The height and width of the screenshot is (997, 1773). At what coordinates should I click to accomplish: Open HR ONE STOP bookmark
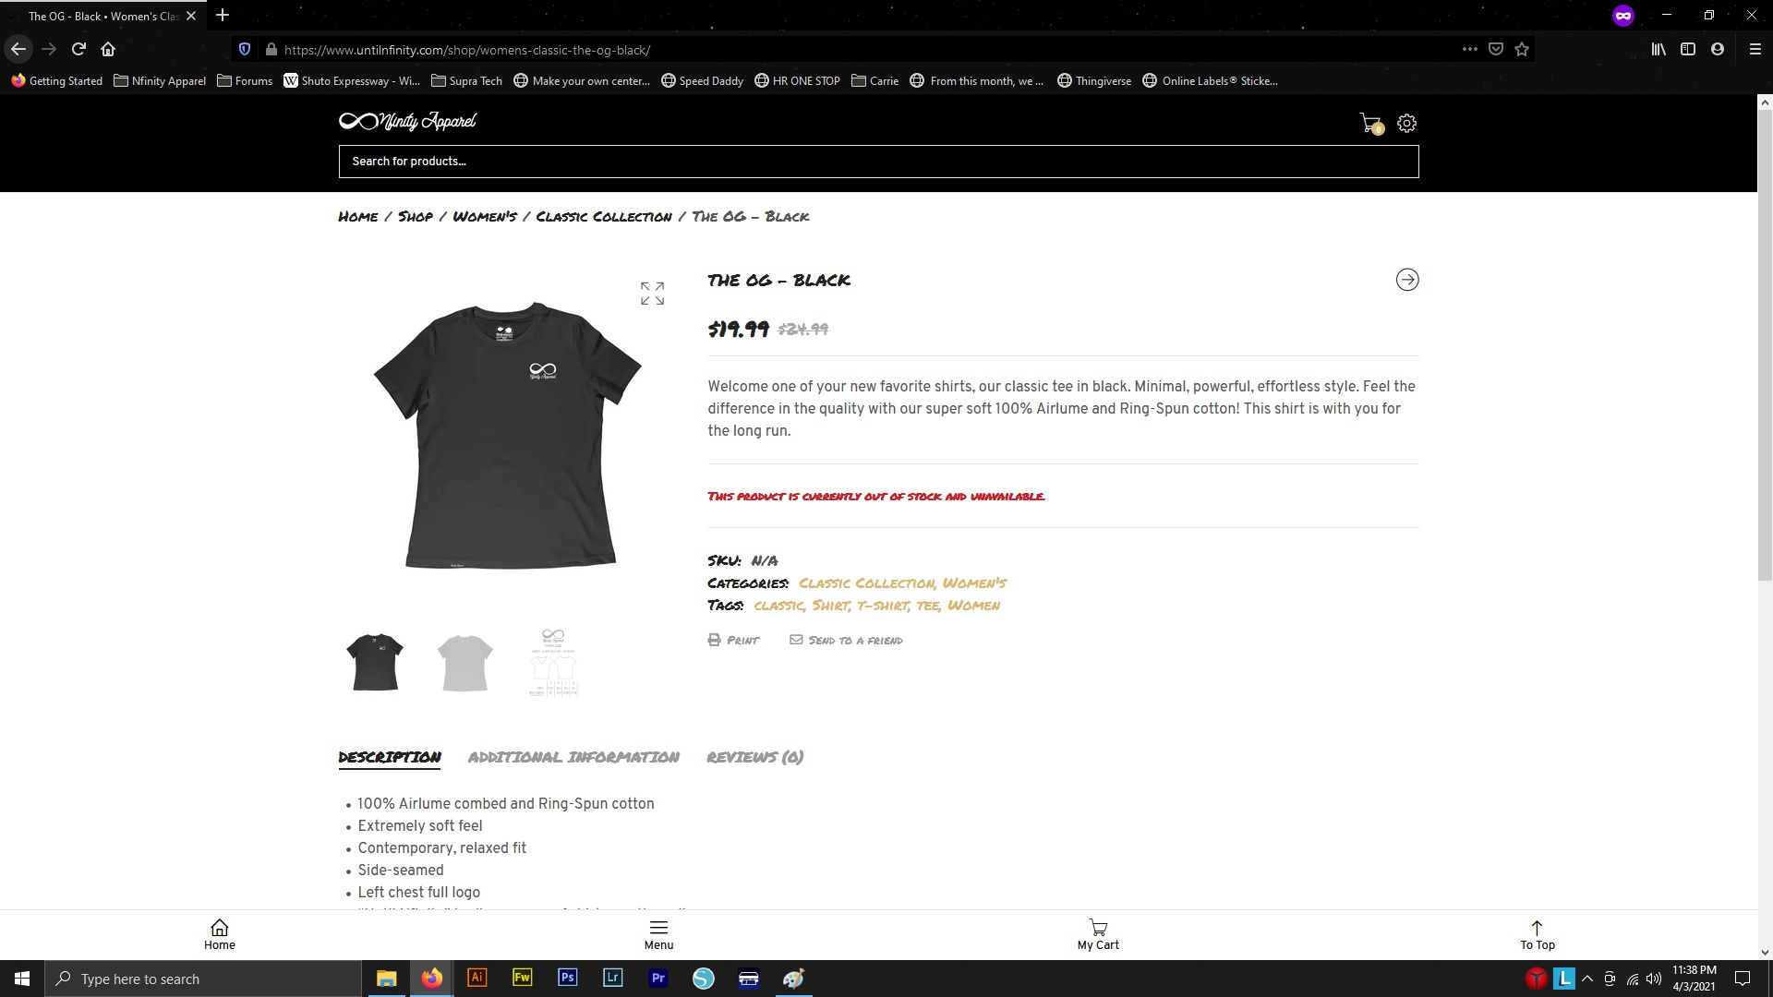(797, 80)
